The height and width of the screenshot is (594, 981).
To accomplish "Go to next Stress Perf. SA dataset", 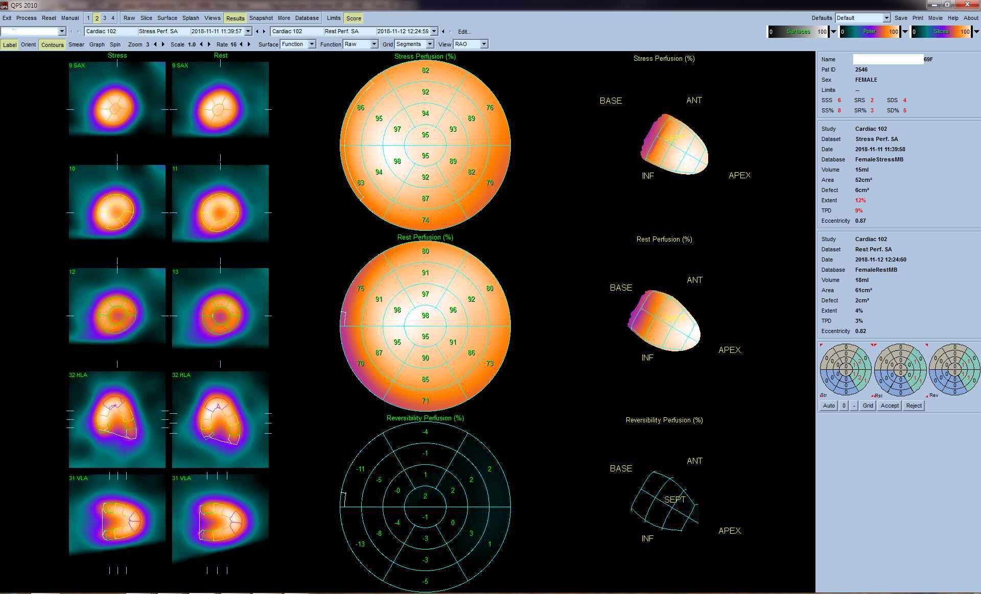I will (264, 31).
